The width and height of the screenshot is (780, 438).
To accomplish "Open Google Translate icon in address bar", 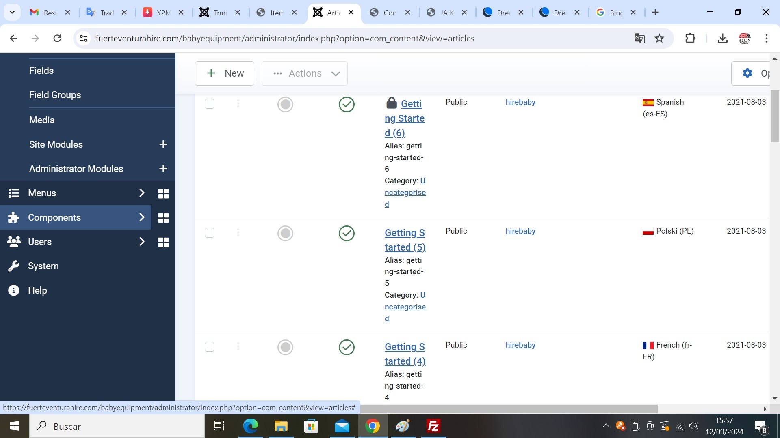I will point(639,39).
